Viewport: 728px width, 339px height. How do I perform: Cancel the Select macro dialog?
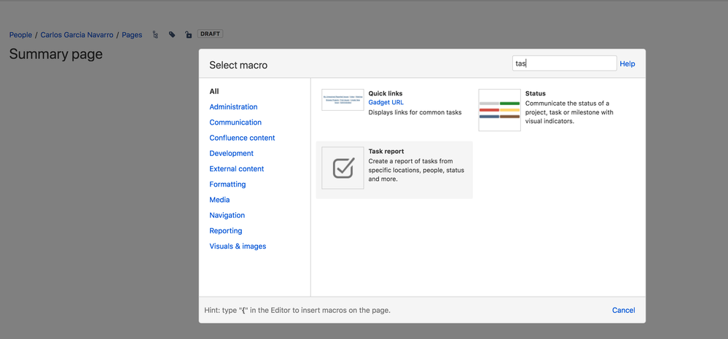click(623, 310)
